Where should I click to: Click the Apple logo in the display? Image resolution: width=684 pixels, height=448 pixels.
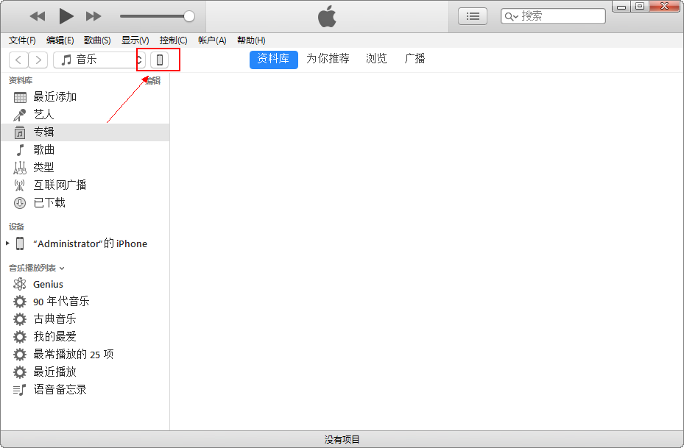(327, 17)
